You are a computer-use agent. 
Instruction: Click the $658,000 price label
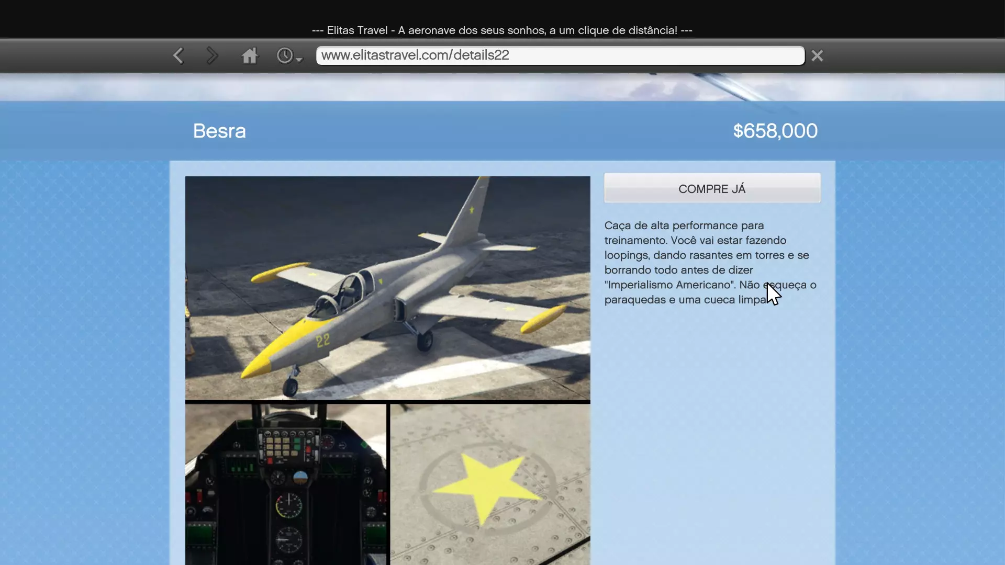pos(775,131)
